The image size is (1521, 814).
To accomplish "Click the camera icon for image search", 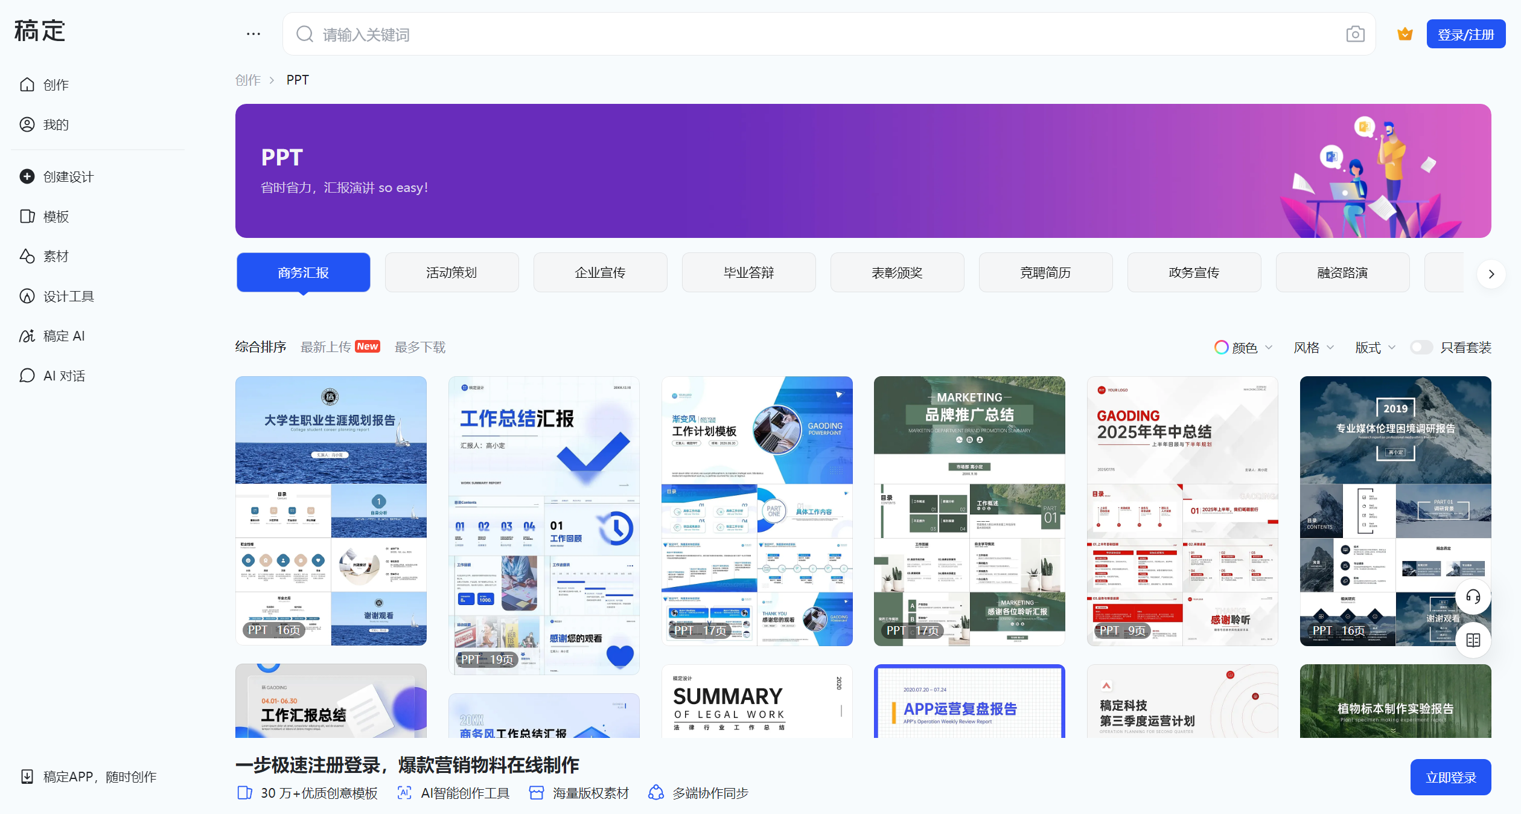I will 1355,34.
